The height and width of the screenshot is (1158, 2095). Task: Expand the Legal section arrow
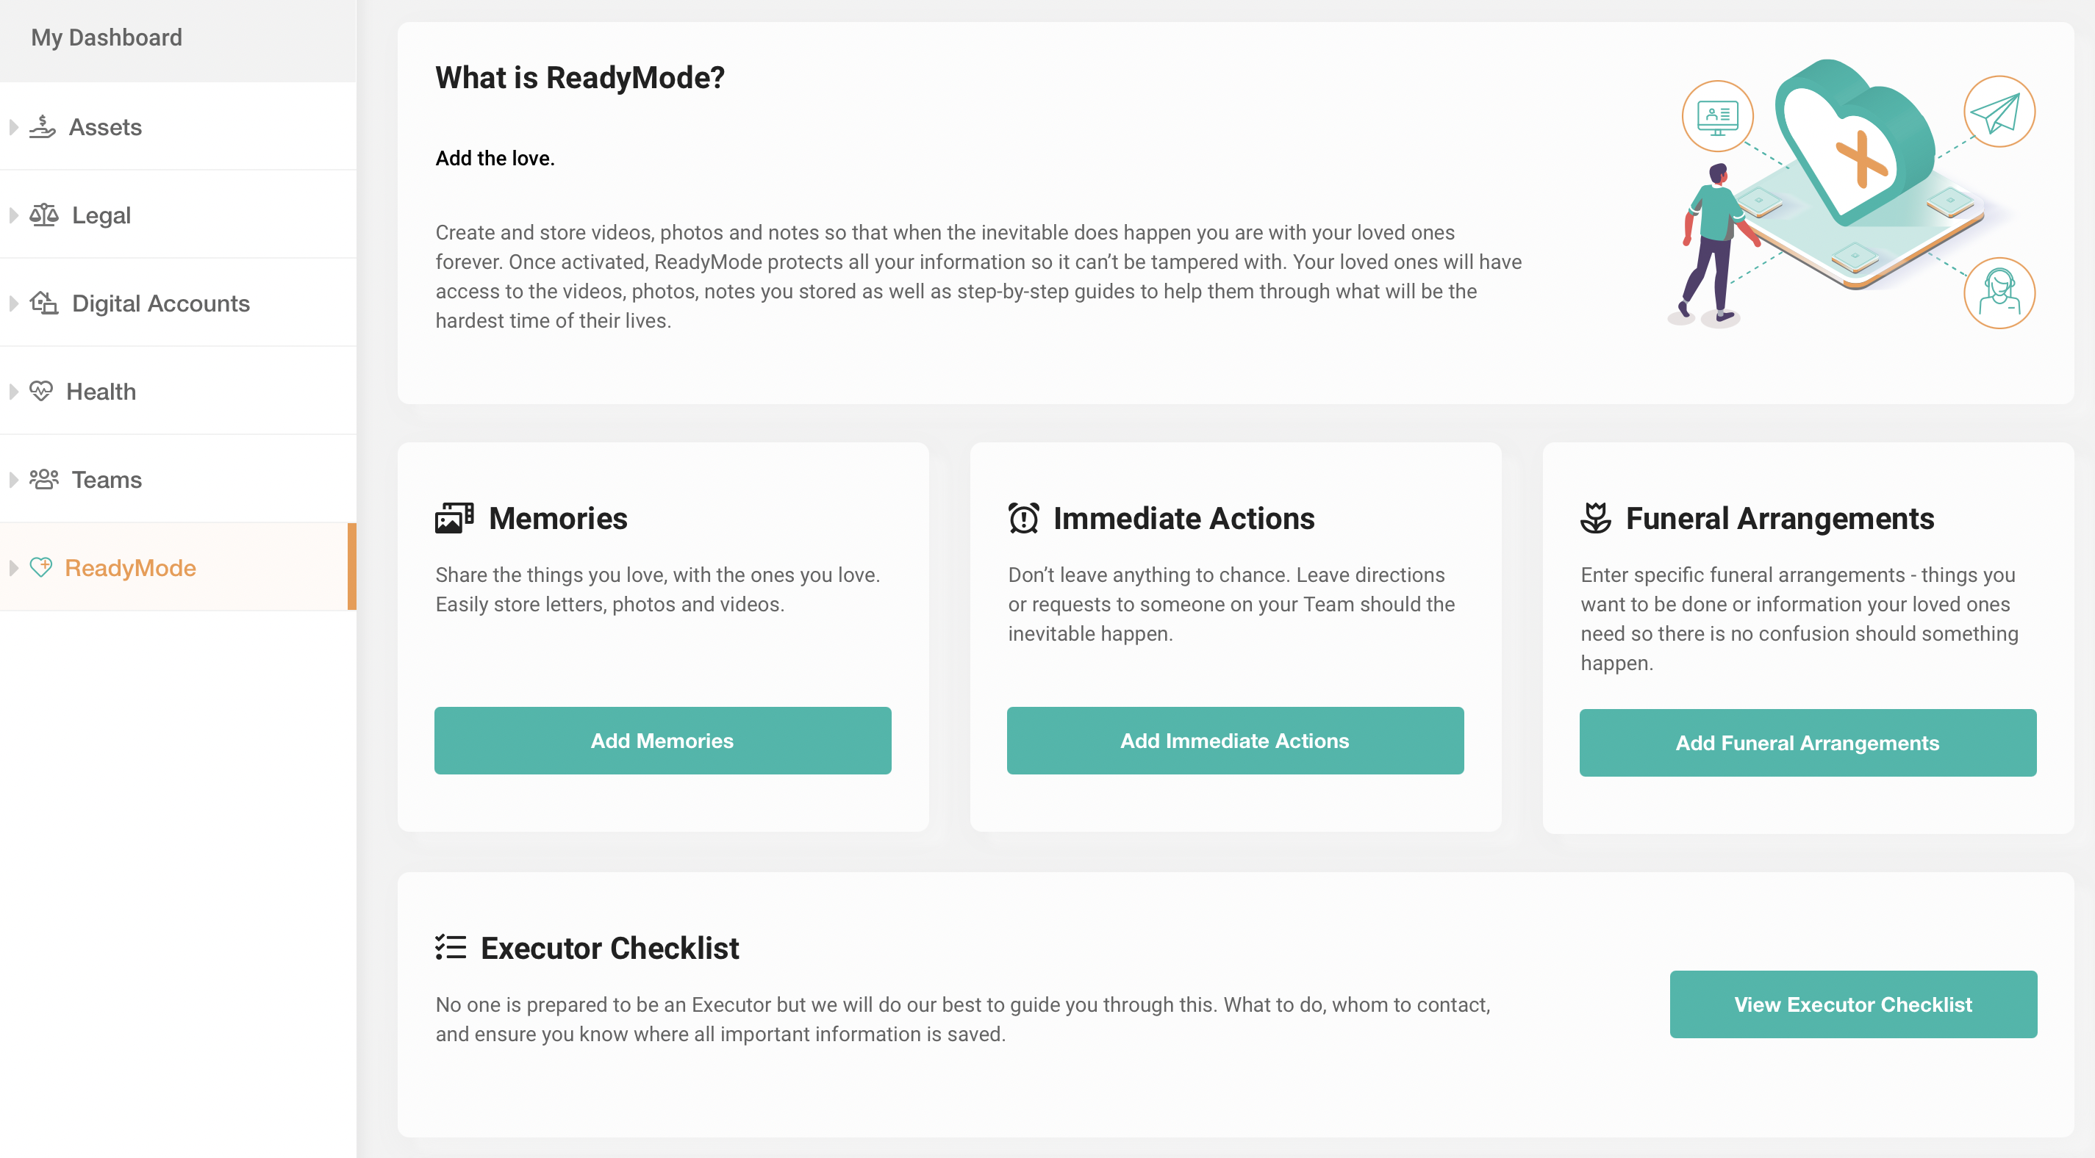pos(14,215)
